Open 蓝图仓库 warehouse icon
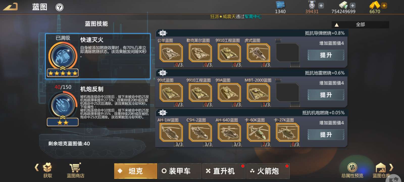The image size is (404, 182). pyautogui.click(x=381, y=167)
